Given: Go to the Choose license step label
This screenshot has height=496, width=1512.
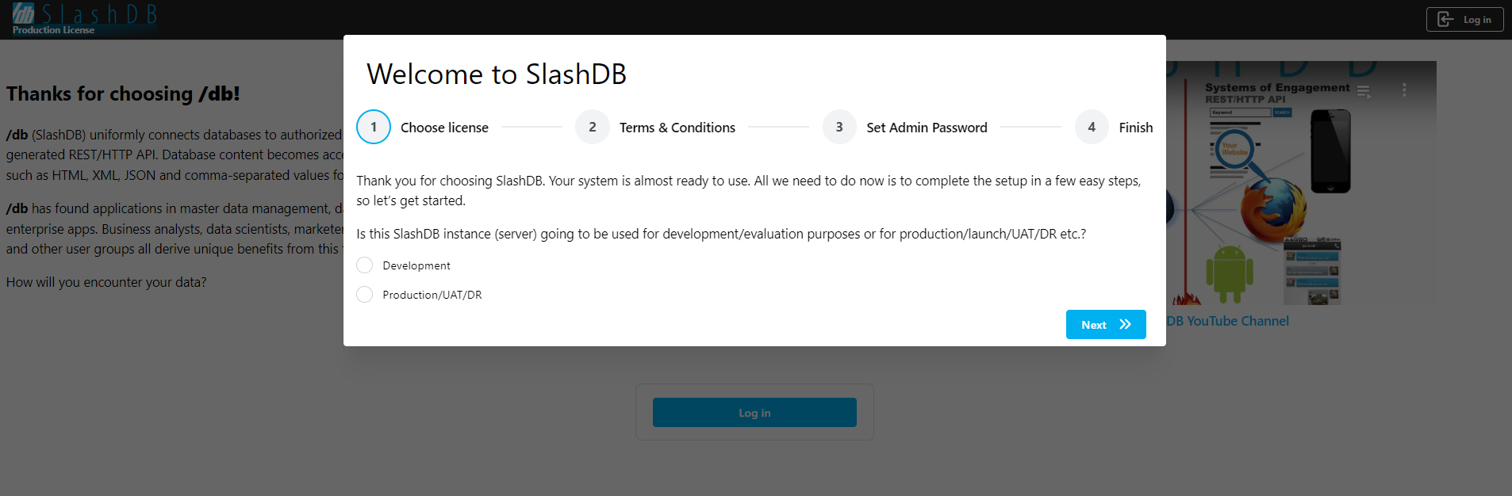Looking at the screenshot, I should pos(444,128).
